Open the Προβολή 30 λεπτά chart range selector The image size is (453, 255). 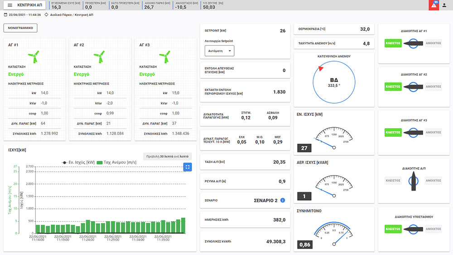tap(167, 156)
